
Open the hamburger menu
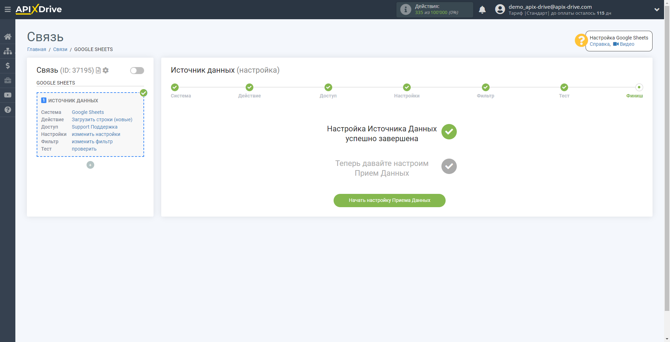(x=7, y=9)
